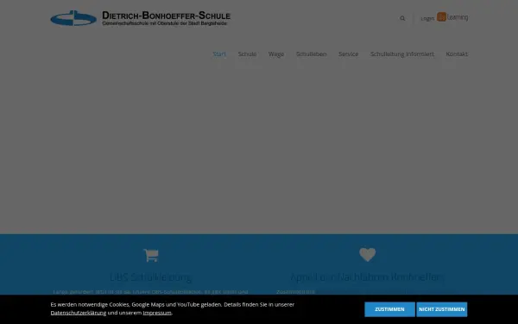Accept cookies with ZUSTIMMEN button

389,309
